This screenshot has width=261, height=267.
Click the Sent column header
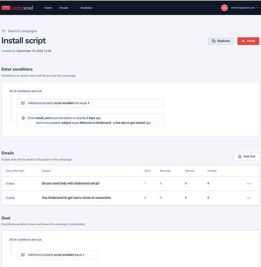[x=147, y=171]
